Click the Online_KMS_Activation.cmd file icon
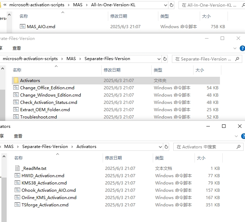The image size is (245, 222). pos(17,197)
